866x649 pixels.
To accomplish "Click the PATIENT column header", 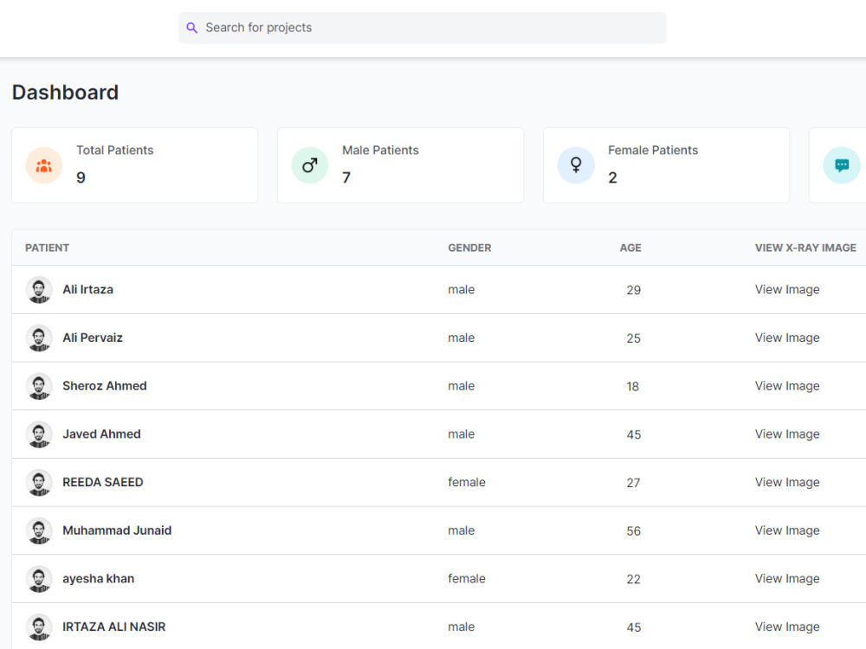I will 47,247.
